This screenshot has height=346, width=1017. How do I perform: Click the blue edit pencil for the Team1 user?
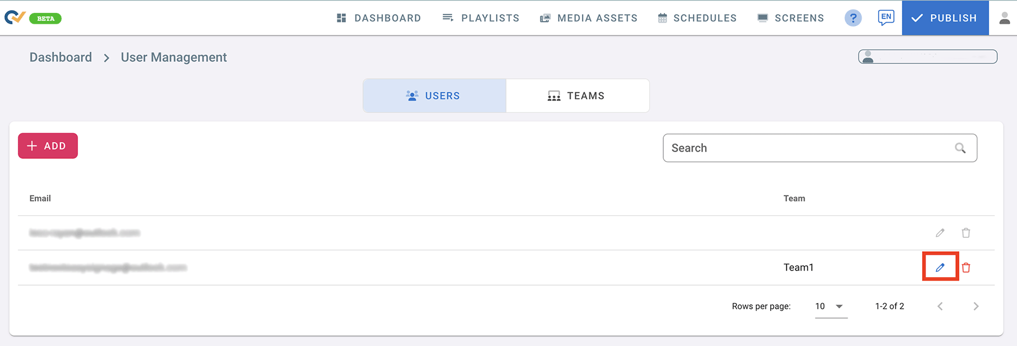[x=940, y=268]
